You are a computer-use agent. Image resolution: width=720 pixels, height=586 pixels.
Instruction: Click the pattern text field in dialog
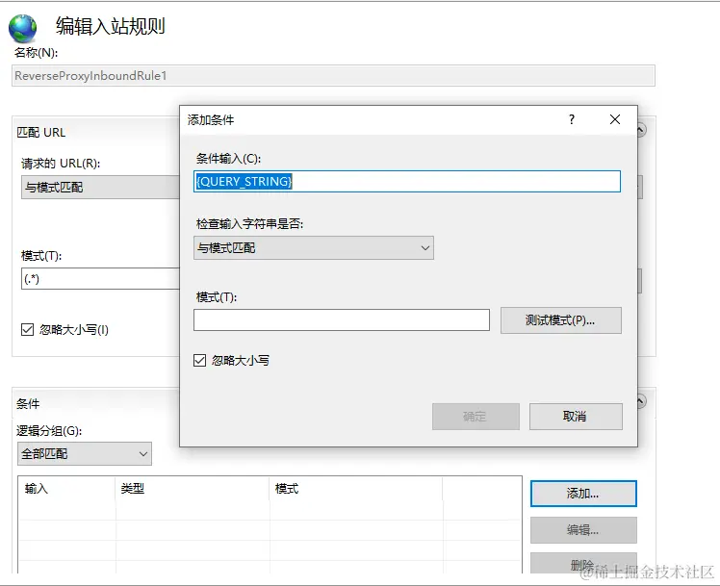tap(341, 320)
